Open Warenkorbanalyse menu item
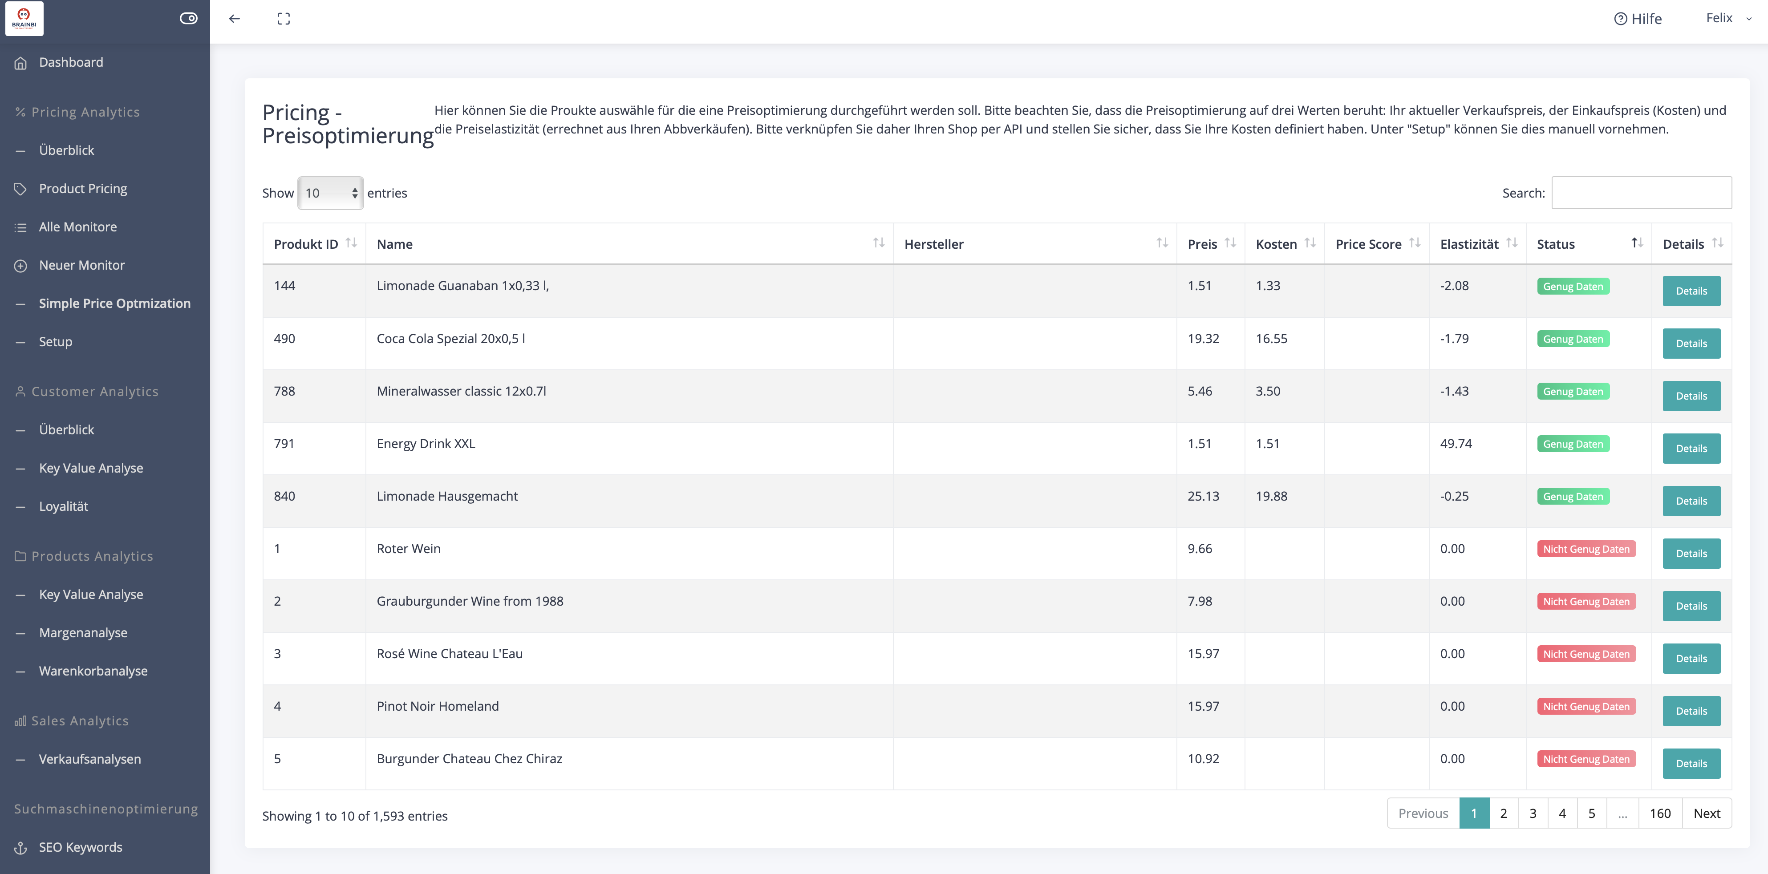Image resolution: width=1768 pixels, height=874 pixels. pos(93,671)
